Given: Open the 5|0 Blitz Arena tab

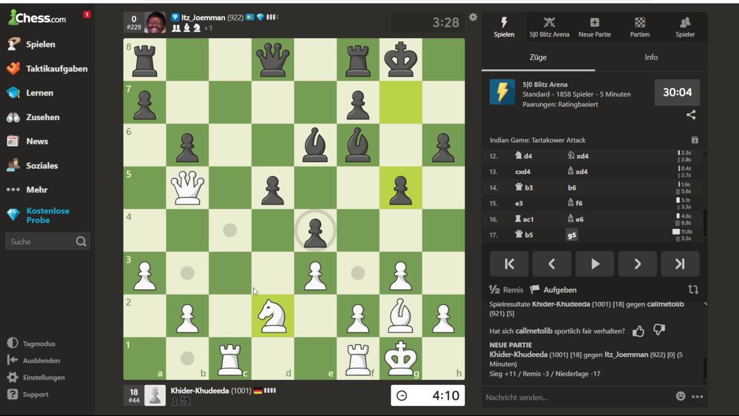Looking at the screenshot, I should coord(550,27).
